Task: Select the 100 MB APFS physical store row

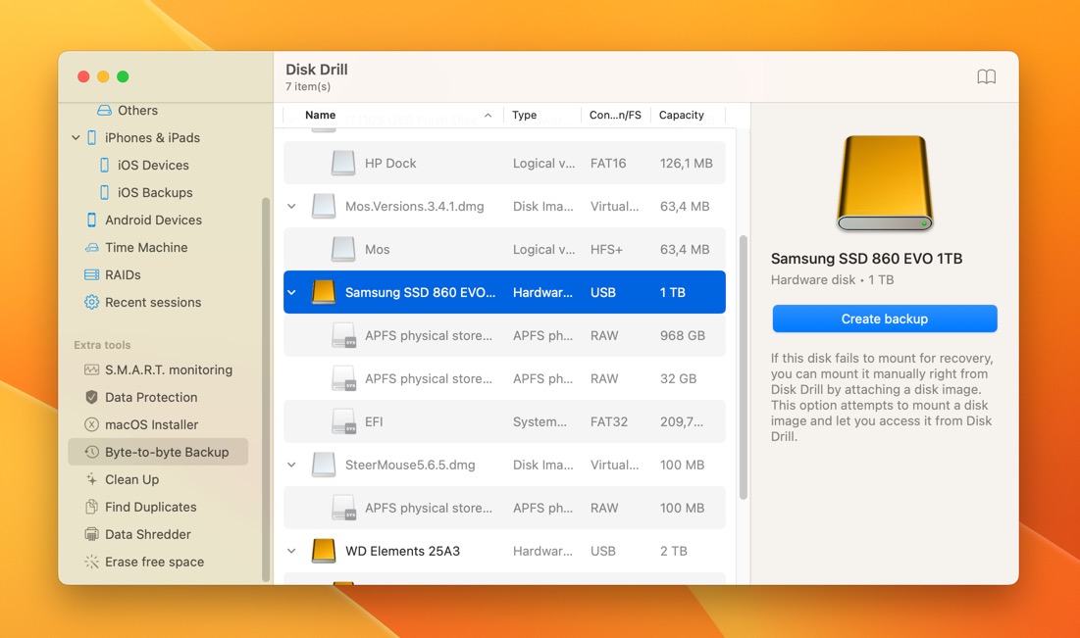Action: point(504,508)
